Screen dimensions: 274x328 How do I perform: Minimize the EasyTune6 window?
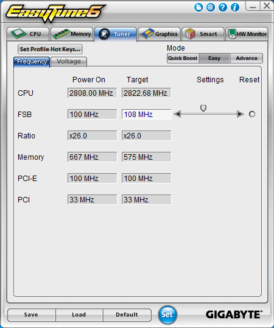(x=253, y=6)
